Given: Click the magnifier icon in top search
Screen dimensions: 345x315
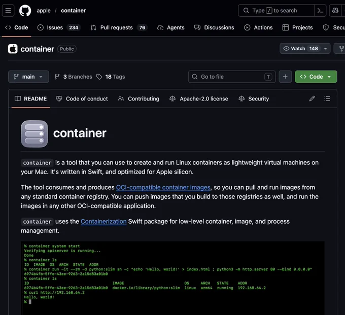Looking at the screenshot, I should point(246,10).
